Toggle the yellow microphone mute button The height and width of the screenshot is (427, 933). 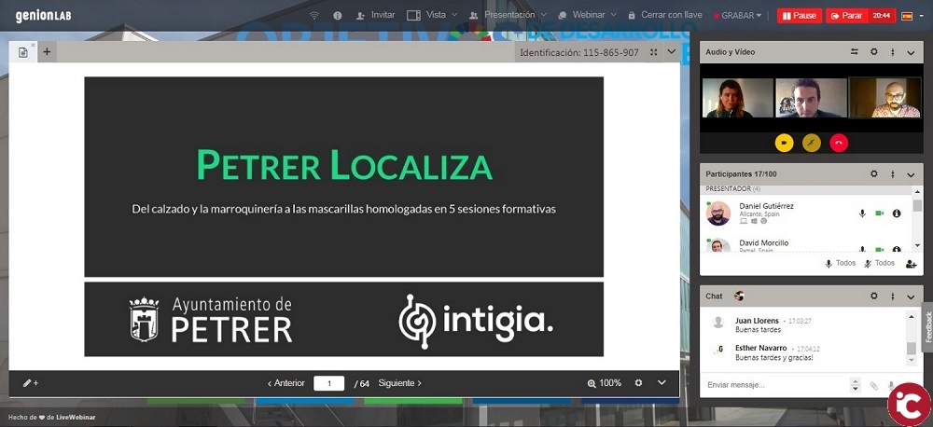pos(812,143)
